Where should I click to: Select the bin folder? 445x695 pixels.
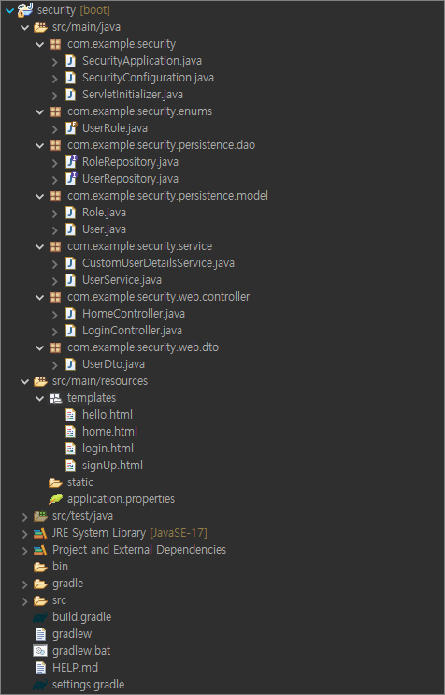pos(60,566)
